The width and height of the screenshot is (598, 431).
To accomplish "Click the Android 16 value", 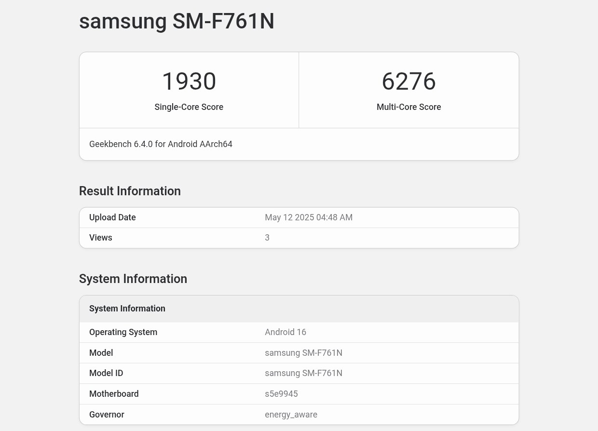I will [285, 332].
